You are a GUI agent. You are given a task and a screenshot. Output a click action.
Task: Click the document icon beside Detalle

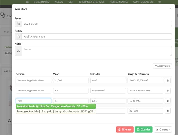(18, 36)
